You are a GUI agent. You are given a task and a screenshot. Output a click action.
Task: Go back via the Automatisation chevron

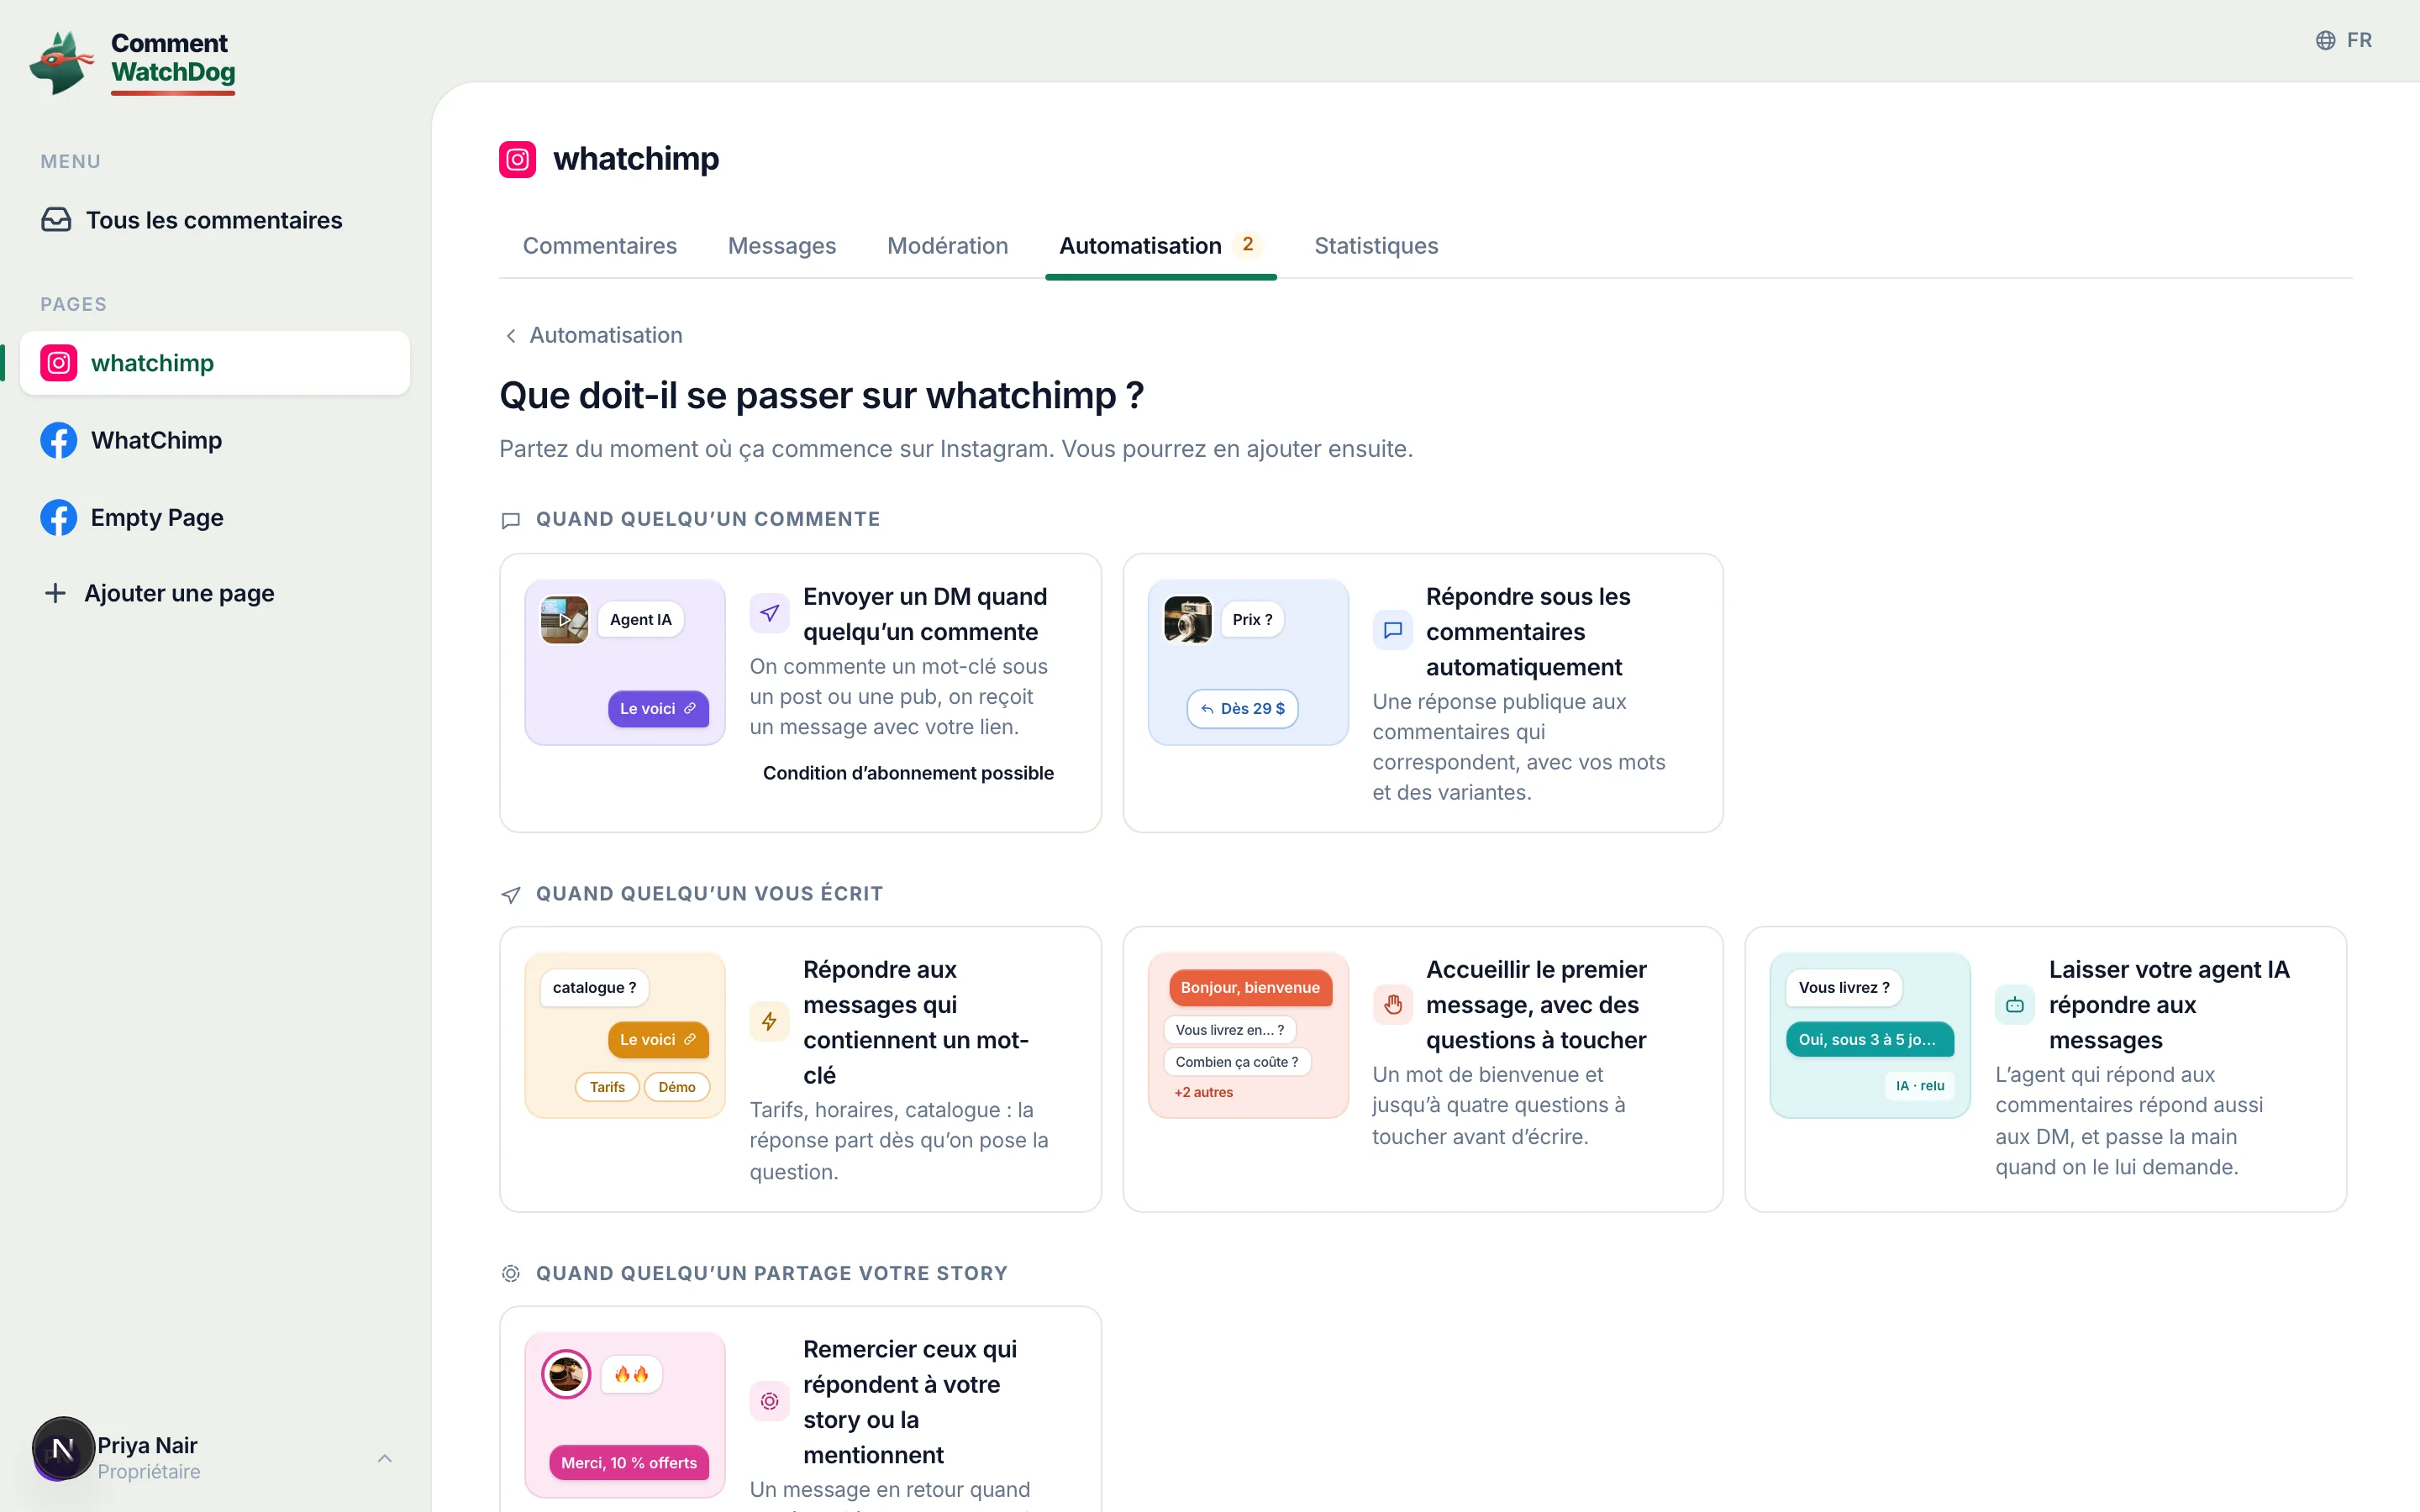(x=511, y=336)
